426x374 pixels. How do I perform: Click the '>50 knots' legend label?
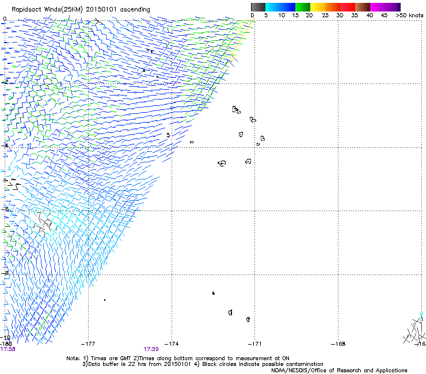pos(409,16)
